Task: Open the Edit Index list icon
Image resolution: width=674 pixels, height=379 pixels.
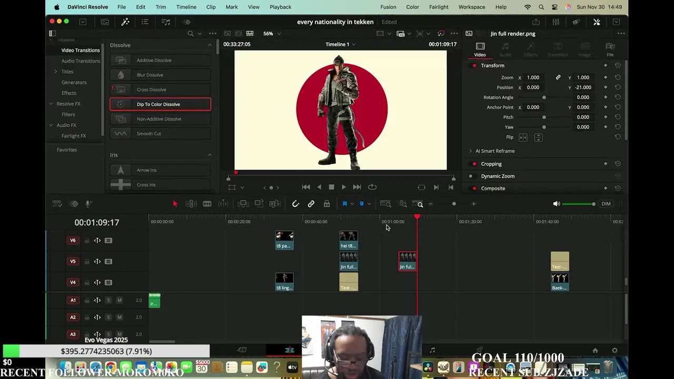Action: [x=145, y=22]
